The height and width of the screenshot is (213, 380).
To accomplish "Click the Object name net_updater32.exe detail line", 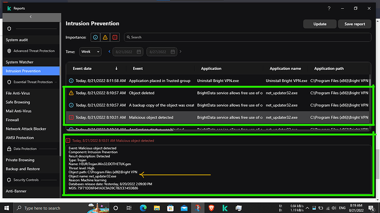I will 93,176.
